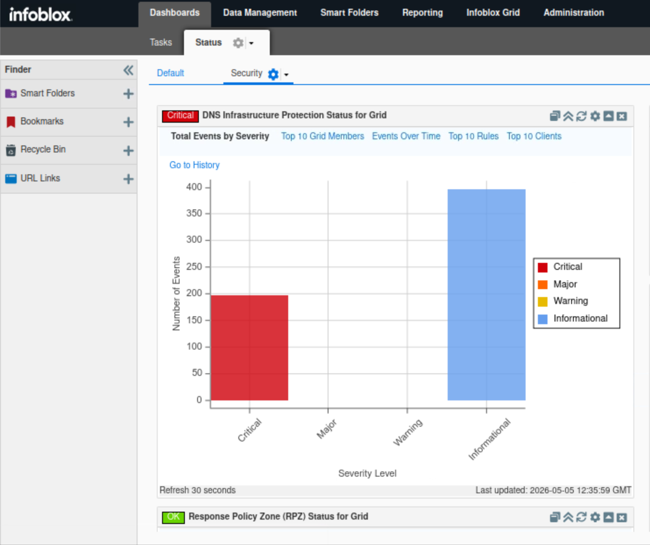Image resolution: width=650 pixels, height=545 pixels.
Task: Close the DNS Infrastructure Protection widget
Action: 622,116
